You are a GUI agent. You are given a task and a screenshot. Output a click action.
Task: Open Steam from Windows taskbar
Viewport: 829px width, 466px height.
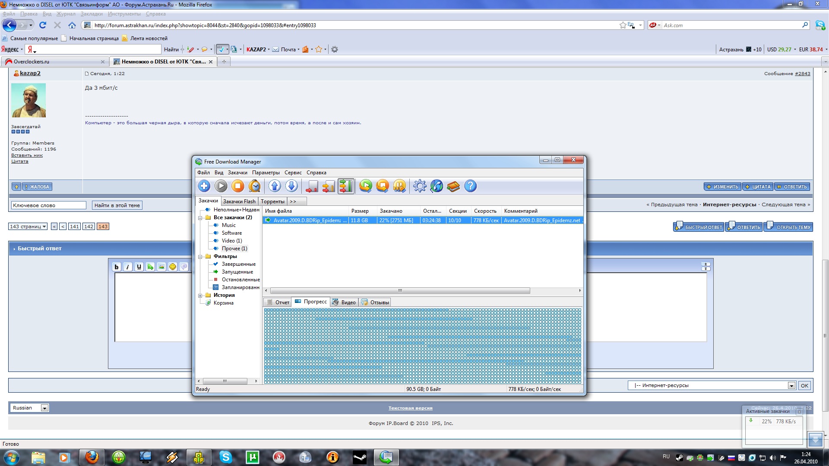(x=359, y=457)
